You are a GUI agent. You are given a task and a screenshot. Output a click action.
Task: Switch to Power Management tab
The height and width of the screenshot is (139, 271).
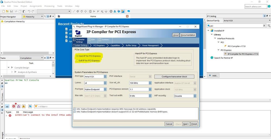pos(150,45)
